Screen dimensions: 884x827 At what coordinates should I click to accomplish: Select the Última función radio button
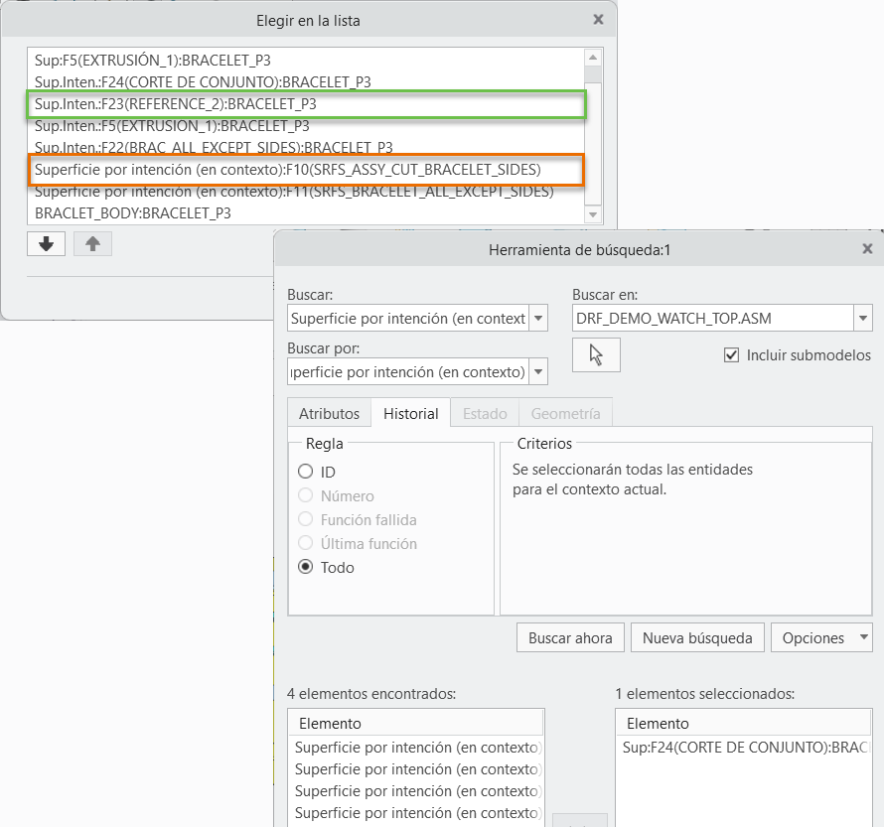[x=306, y=543]
